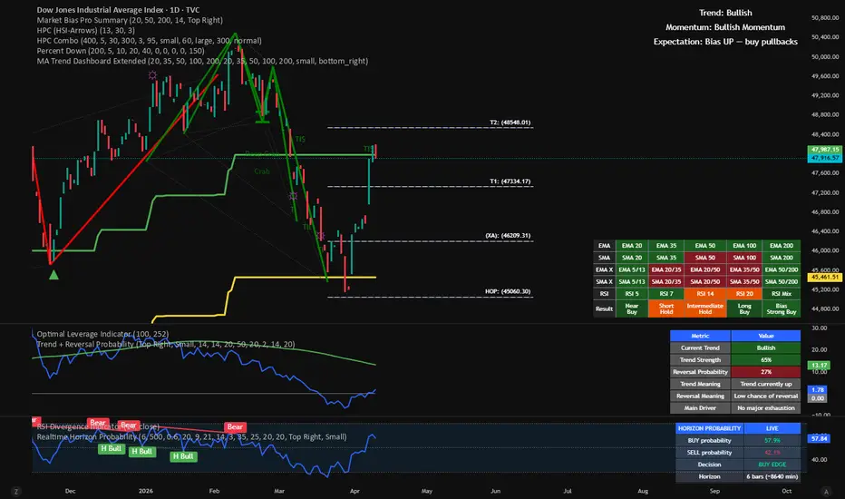The width and height of the screenshot is (845, 499).
Task: Click the Low chance of reversal cell
Action: (x=766, y=396)
